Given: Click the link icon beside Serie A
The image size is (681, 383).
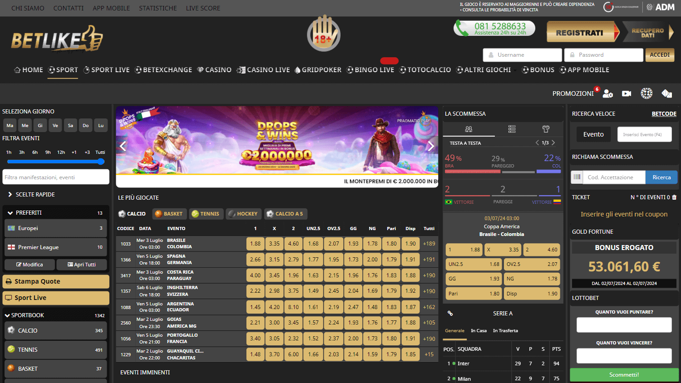Looking at the screenshot, I should coord(450,313).
